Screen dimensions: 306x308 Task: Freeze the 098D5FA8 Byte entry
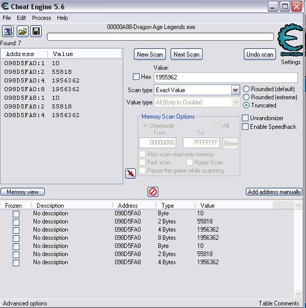(x=16, y=246)
